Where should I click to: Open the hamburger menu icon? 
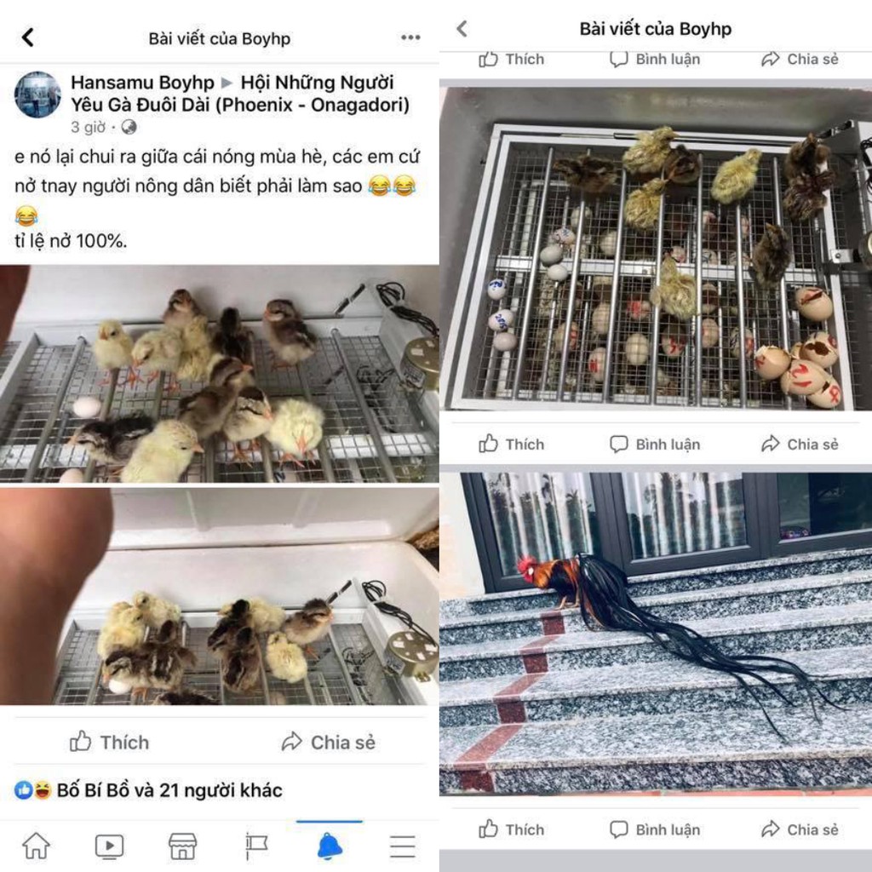coord(403,846)
